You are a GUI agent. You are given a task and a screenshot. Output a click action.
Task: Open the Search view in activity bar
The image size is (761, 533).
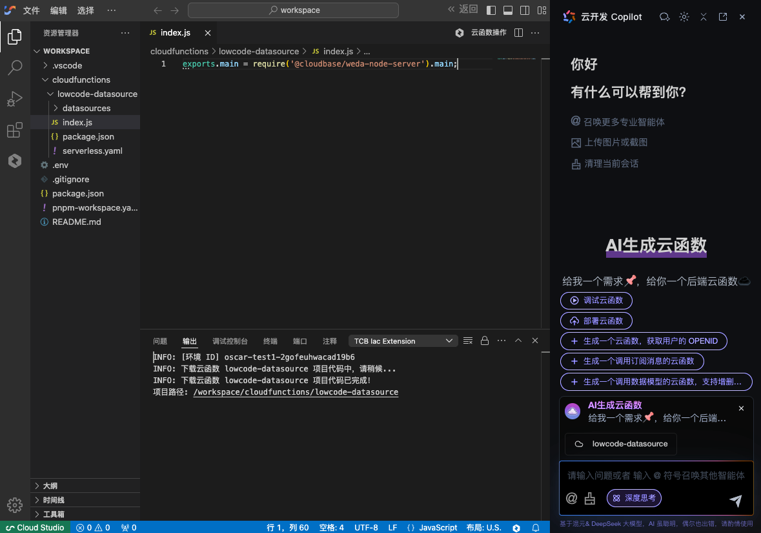point(15,68)
